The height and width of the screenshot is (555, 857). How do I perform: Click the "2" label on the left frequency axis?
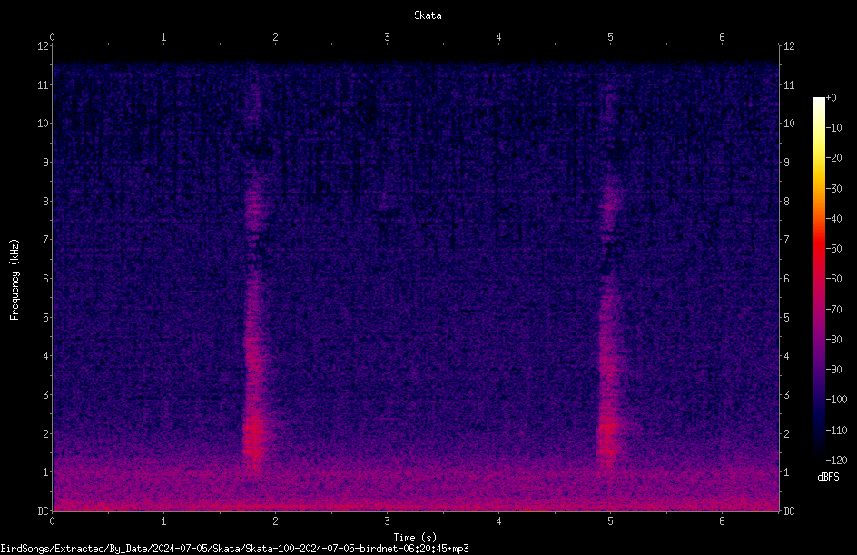[x=46, y=433]
